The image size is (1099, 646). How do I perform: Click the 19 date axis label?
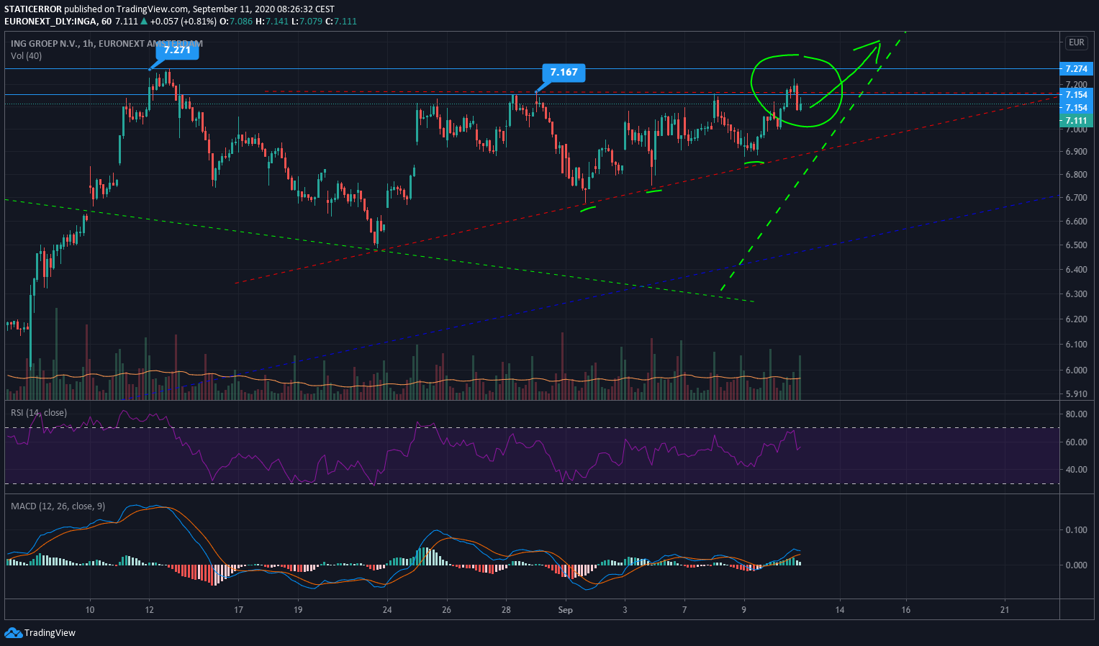tap(298, 610)
